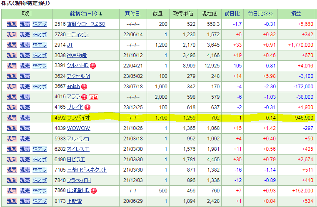Click the alert icon beside 広済堂HD

(94, 191)
